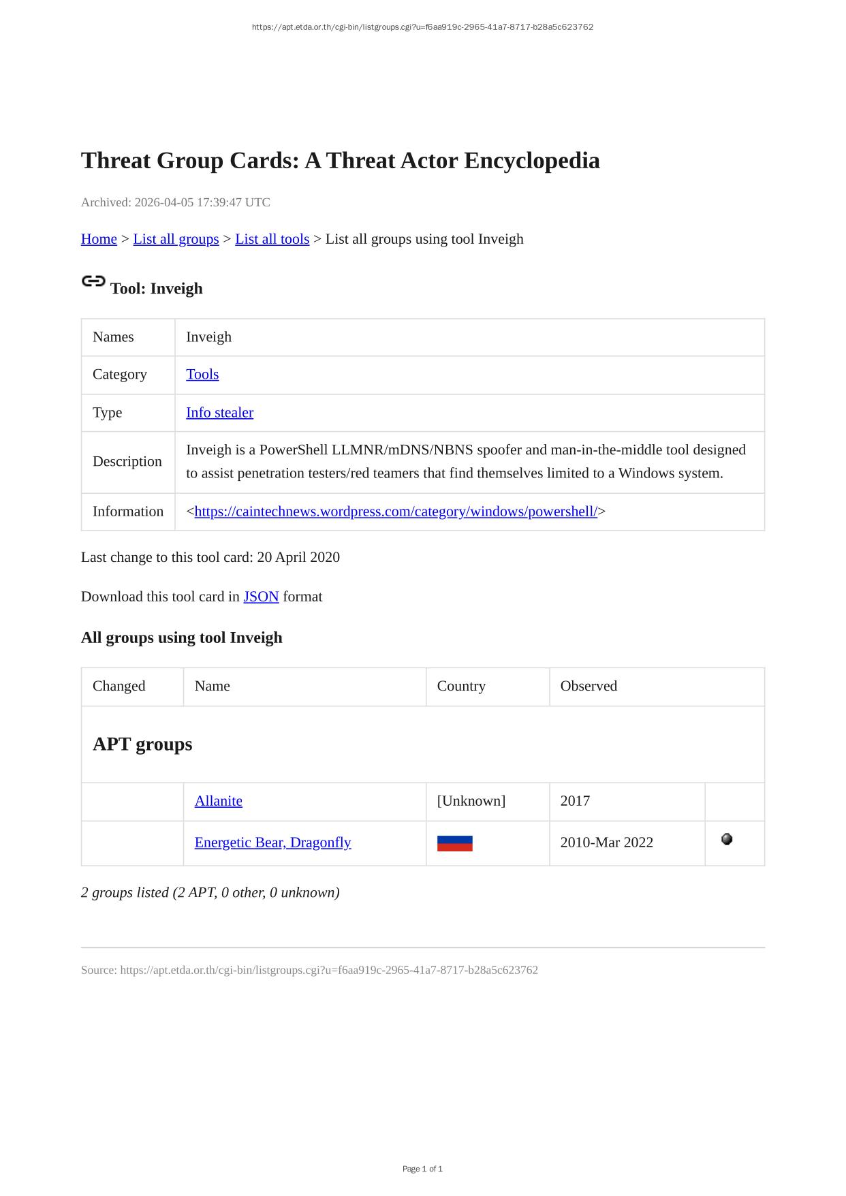
Task: Go to Home in the breadcrumb
Action: pos(99,239)
